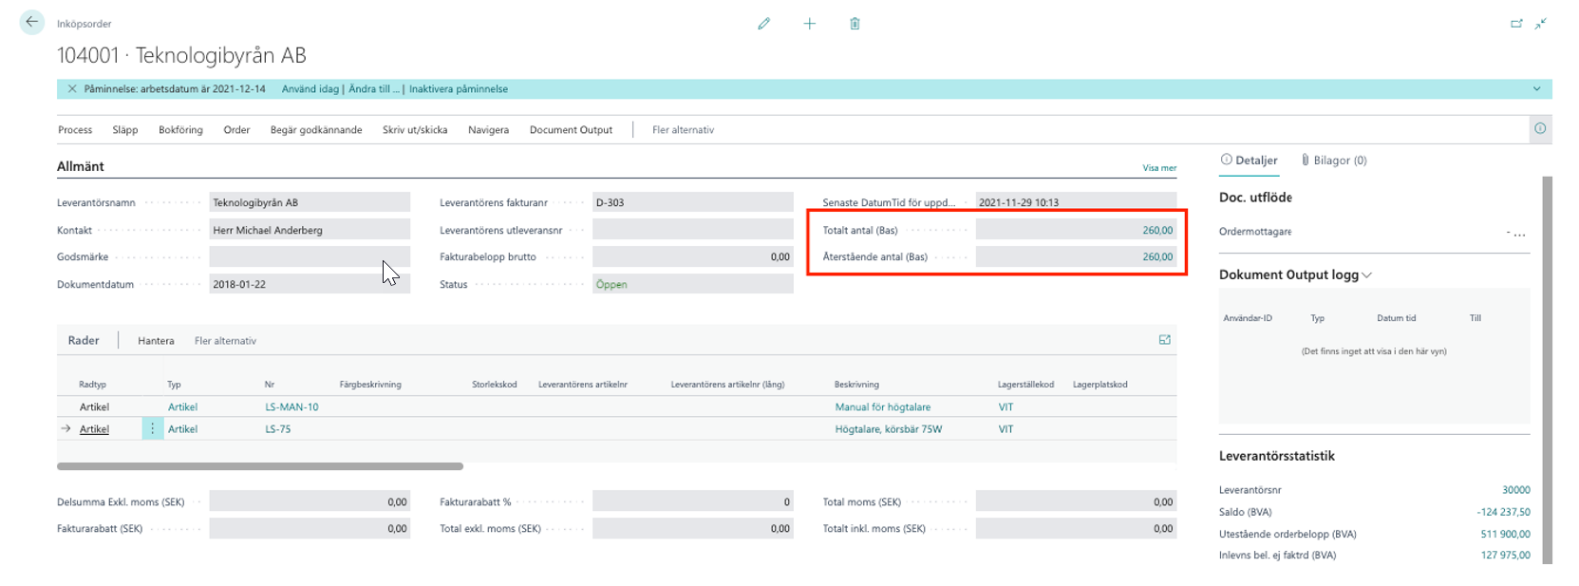Click the Godsmärke input field

[309, 257]
